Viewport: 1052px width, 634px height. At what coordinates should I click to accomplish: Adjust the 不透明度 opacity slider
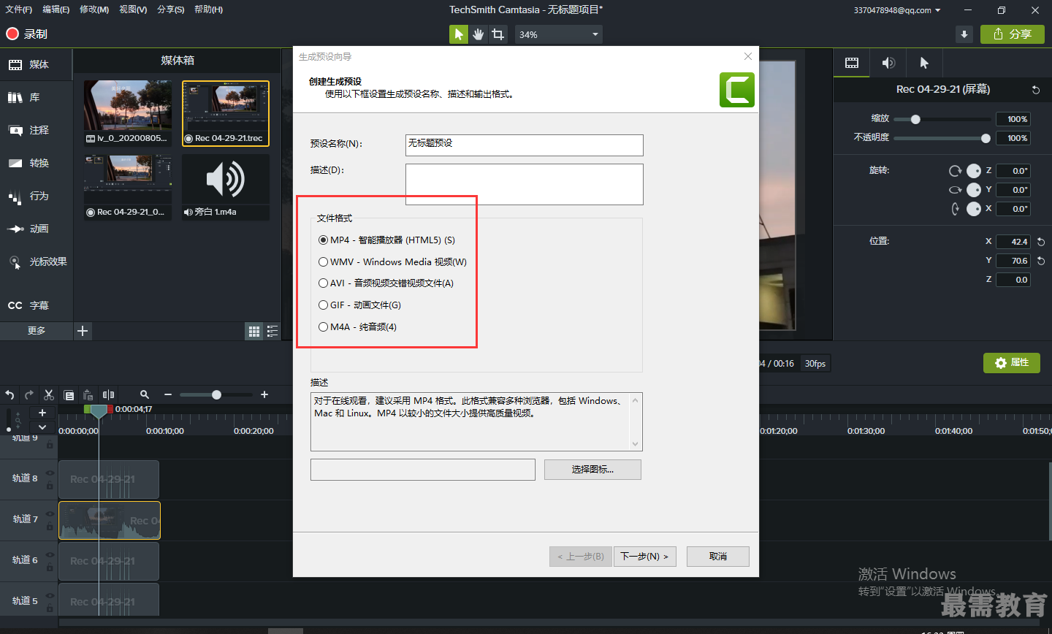click(x=986, y=138)
